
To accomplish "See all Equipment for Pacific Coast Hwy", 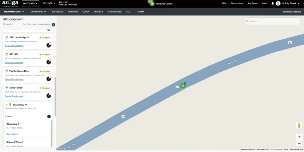I will pyautogui.click(x=14, y=79).
